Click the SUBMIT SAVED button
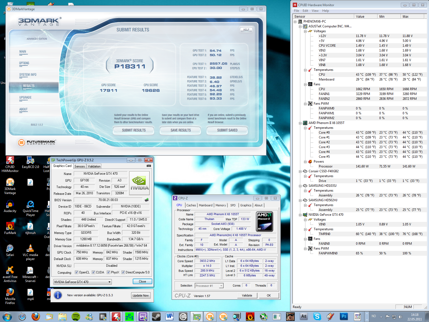This screenshot has width=429, height=322. click(x=227, y=130)
